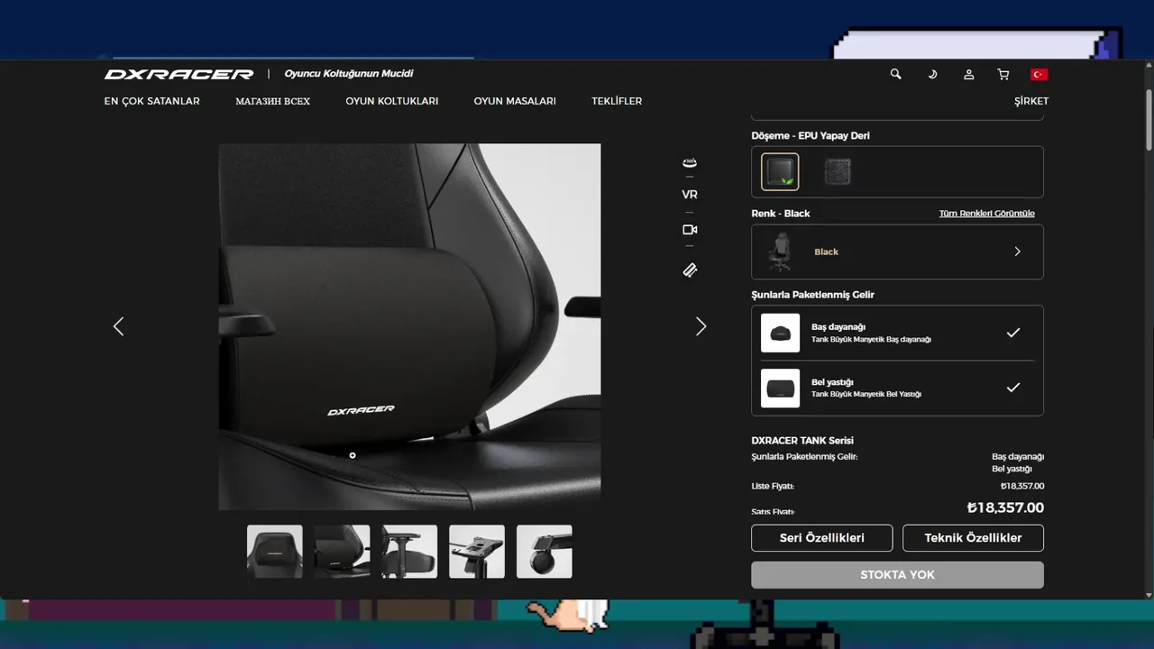Go to next product image arrow
Image resolution: width=1154 pixels, height=649 pixels.
(x=701, y=326)
